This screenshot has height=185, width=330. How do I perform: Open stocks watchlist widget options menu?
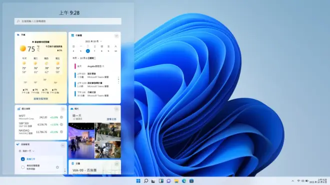(x=62, y=109)
